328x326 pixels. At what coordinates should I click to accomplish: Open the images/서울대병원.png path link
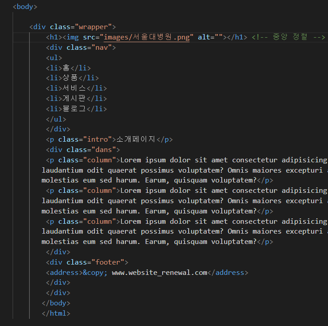coord(147,37)
